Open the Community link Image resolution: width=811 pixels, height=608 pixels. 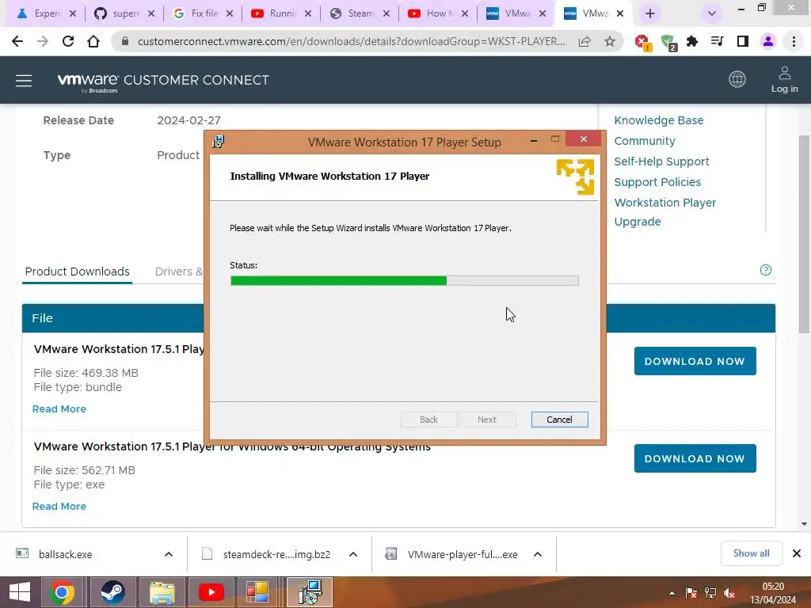click(x=645, y=141)
